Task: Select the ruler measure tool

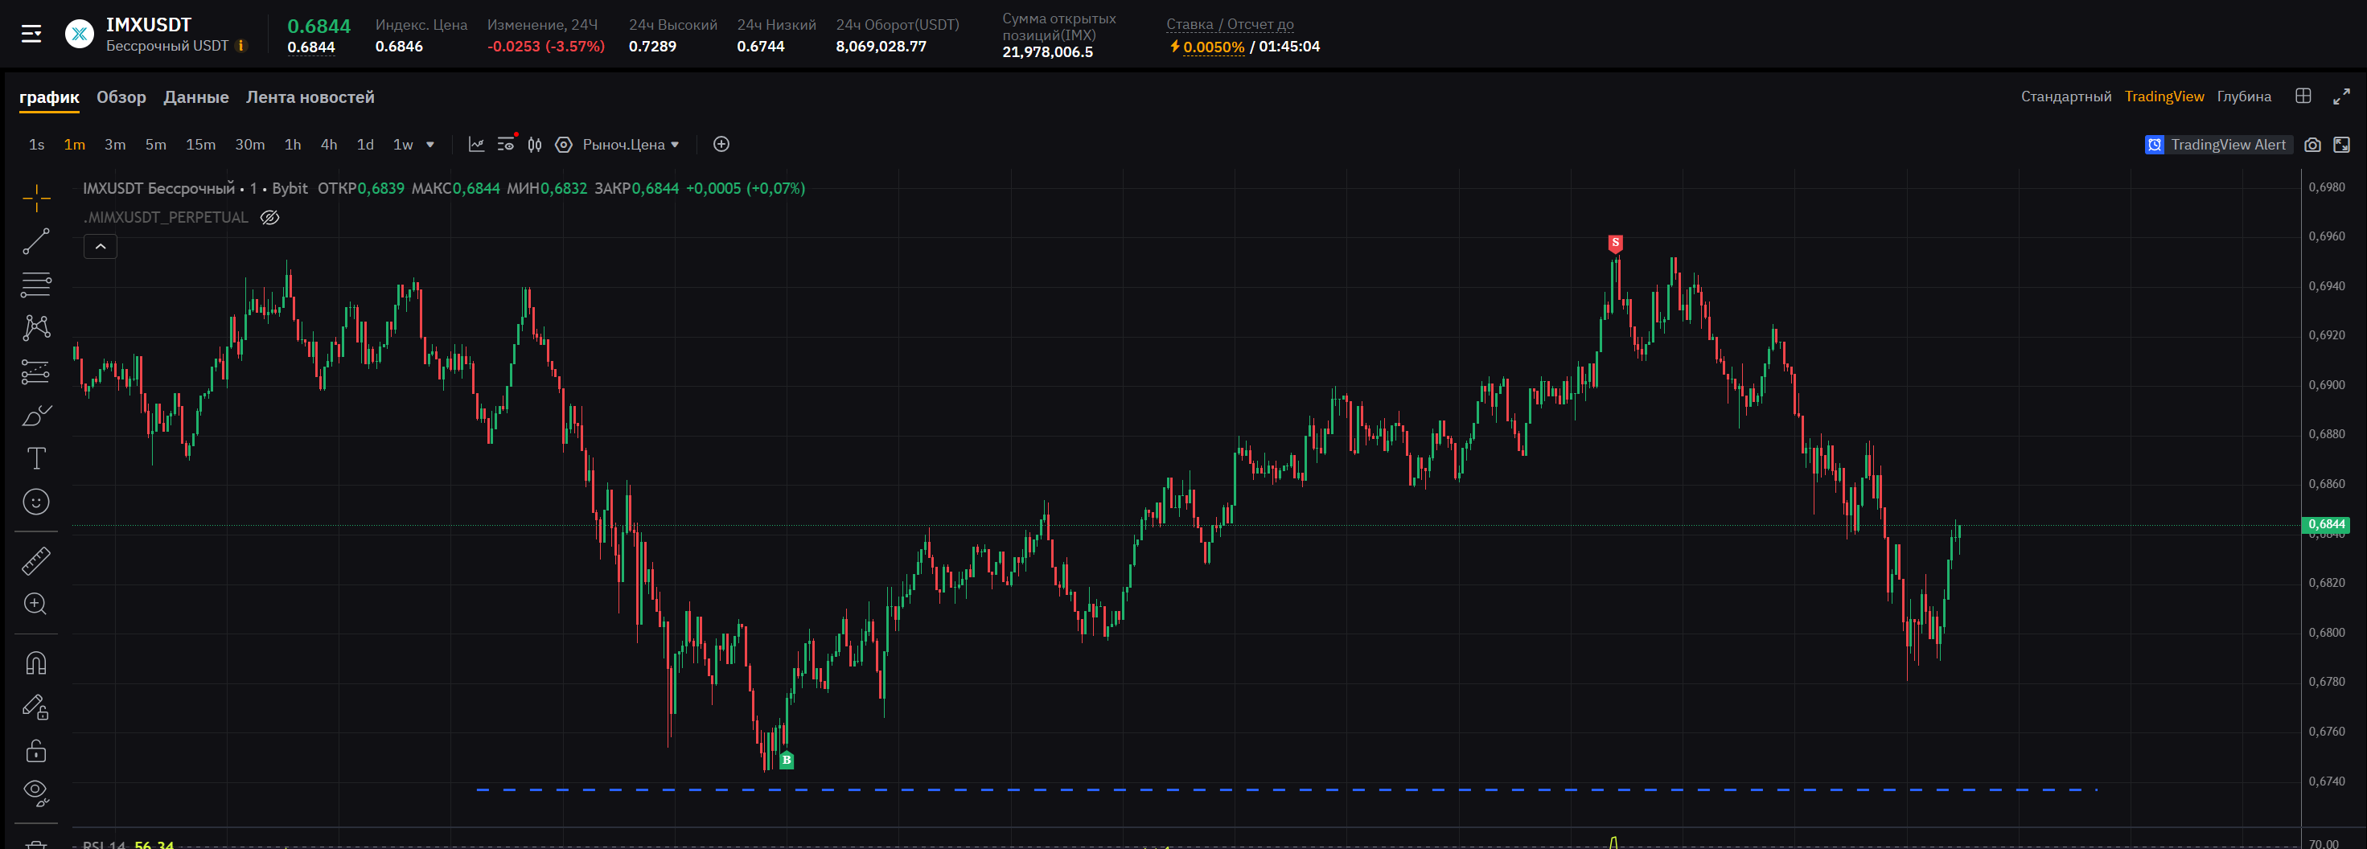Action: pyautogui.click(x=36, y=560)
